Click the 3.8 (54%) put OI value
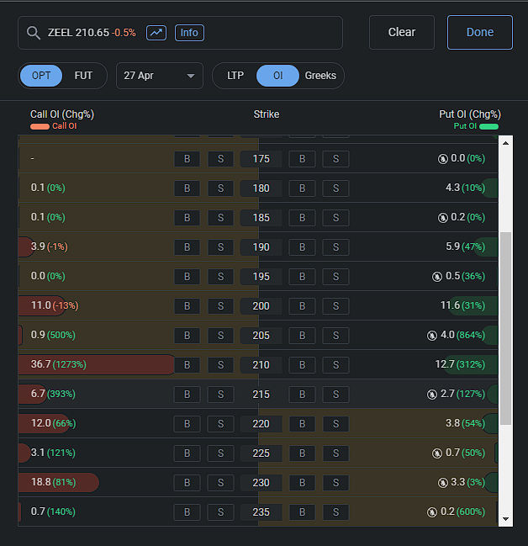 (x=465, y=423)
